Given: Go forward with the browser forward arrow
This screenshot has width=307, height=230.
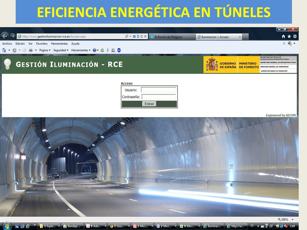Looking at the screenshot, I should pyautogui.click(x=13, y=36).
